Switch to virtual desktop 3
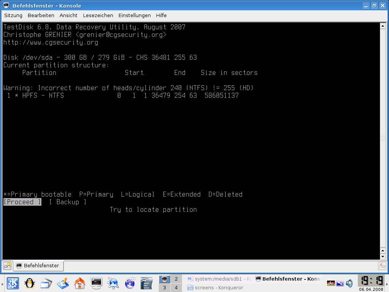The height and width of the screenshot is (292, 389). coord(164,287)
